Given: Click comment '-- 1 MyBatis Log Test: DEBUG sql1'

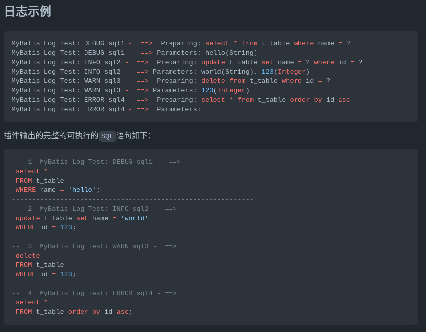Looking at the screenshot, I should tap(96, 162).
